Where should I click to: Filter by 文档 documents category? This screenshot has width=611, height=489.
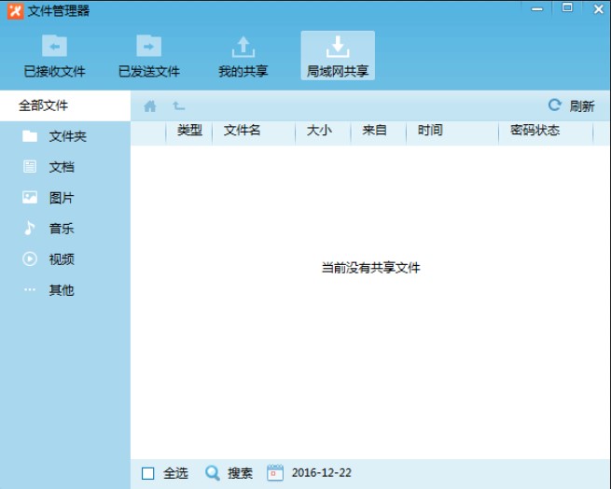point(62,167)
